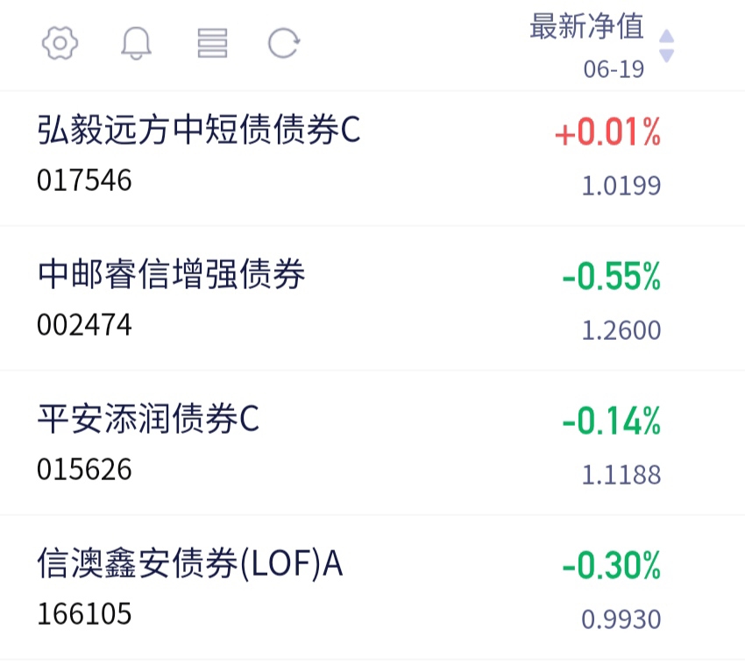The height and width of the screenshot is (665, 745).
Task: Toggle the 最新净值 column header
Action: click(586, 26)
